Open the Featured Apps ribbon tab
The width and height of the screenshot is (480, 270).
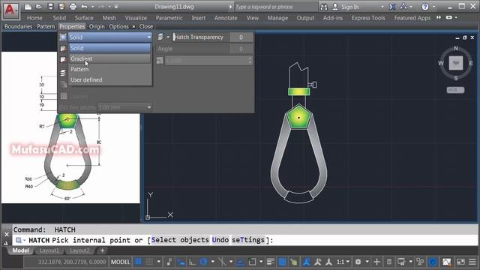(x=412, y=18)
